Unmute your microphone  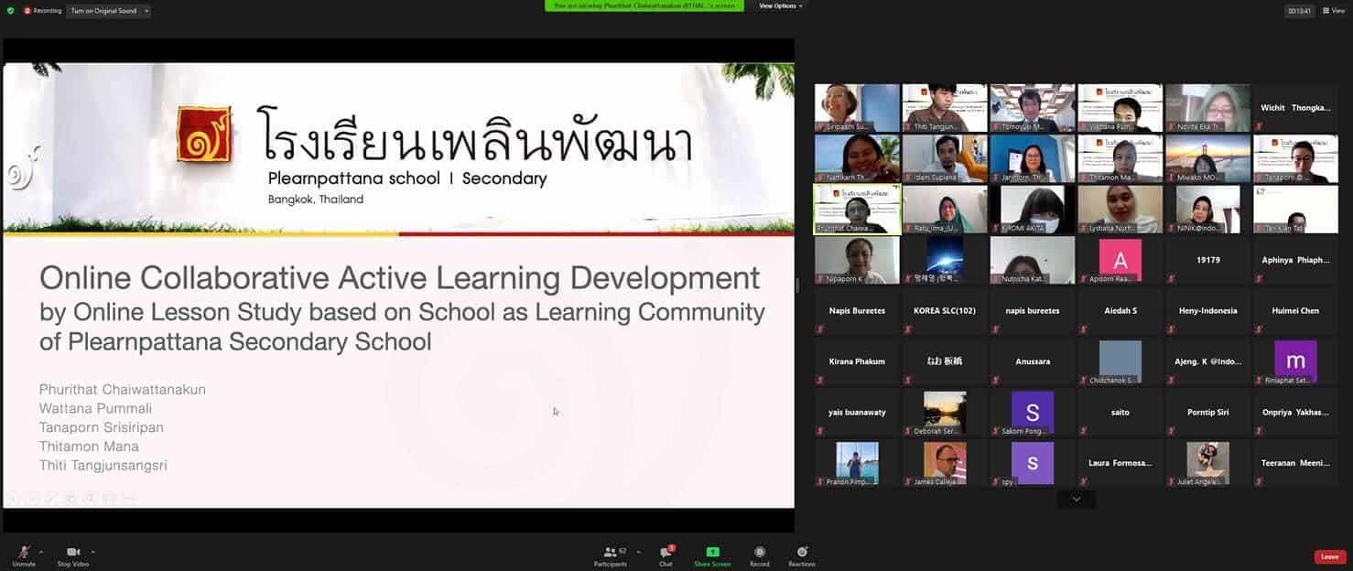[x=20, y=555]
